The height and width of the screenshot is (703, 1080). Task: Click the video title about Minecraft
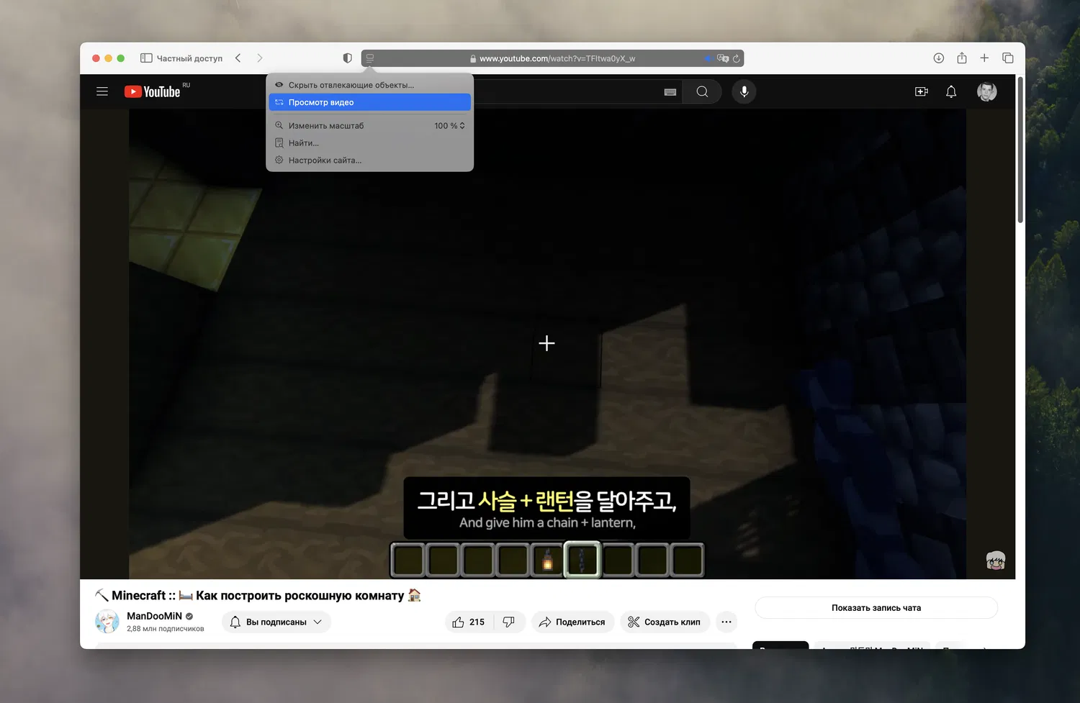[x=258, y=596]
